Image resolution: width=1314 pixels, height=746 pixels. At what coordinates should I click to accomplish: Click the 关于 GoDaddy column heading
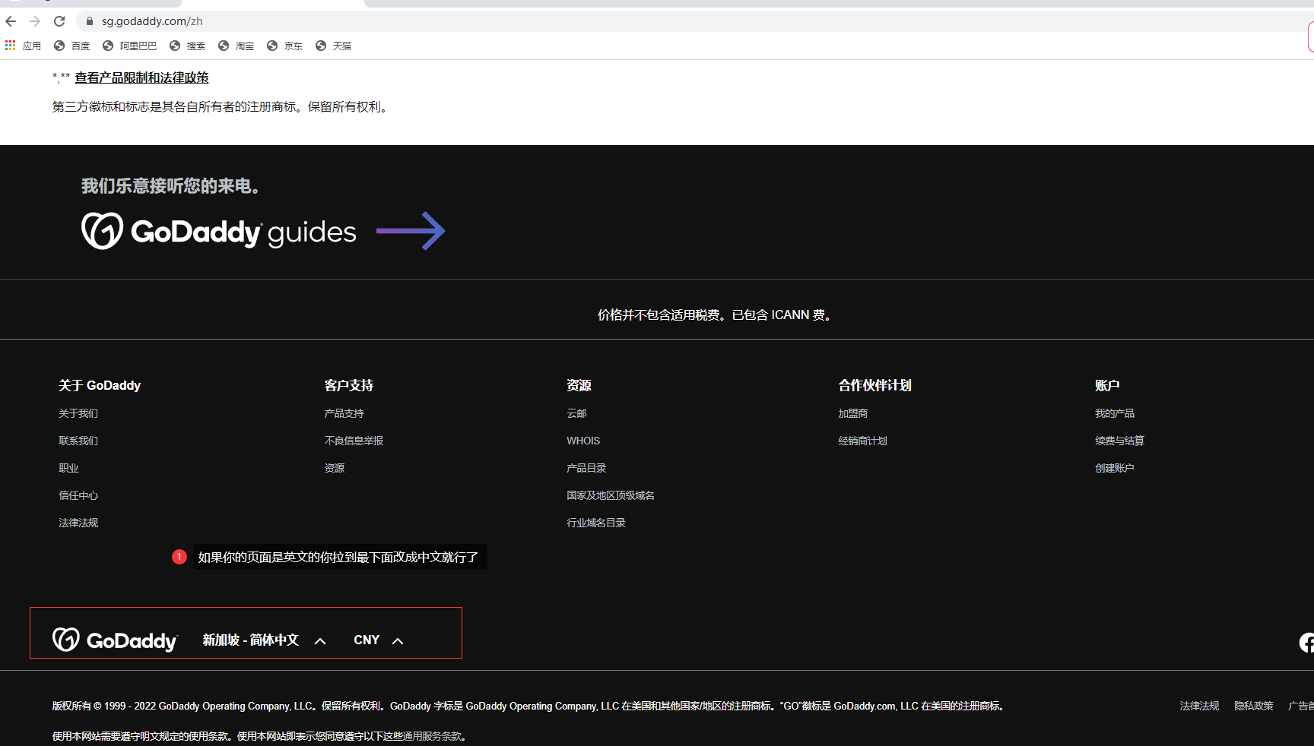(x=100, y=385)
